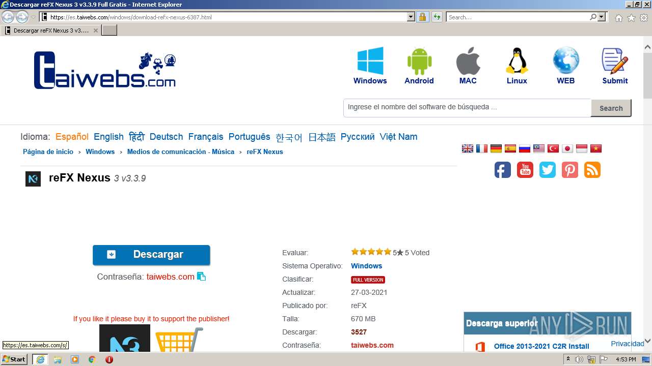
Task: Focus the IE toolbar Search box
Action: tap(518, 17)
